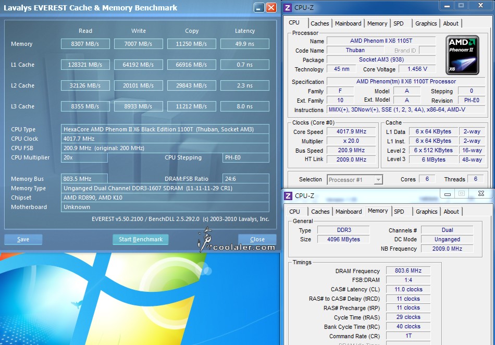Select Mainboard tab in CPU-Z timings window

coord(349,212)
